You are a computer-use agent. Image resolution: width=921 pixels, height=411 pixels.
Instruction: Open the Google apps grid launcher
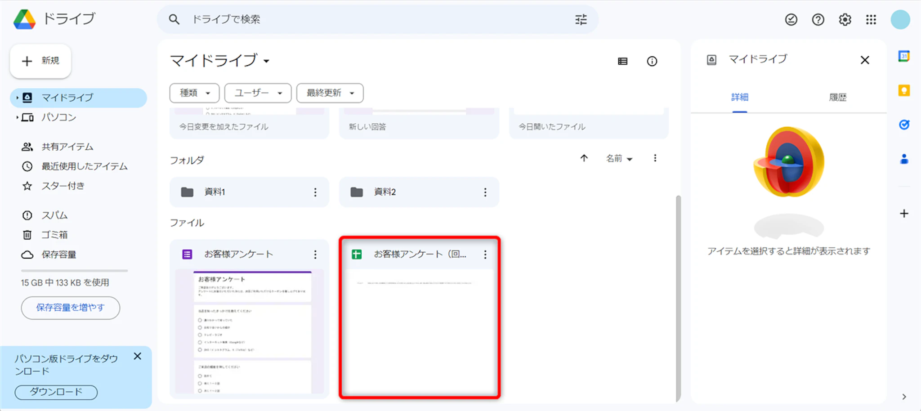[871, 19]
